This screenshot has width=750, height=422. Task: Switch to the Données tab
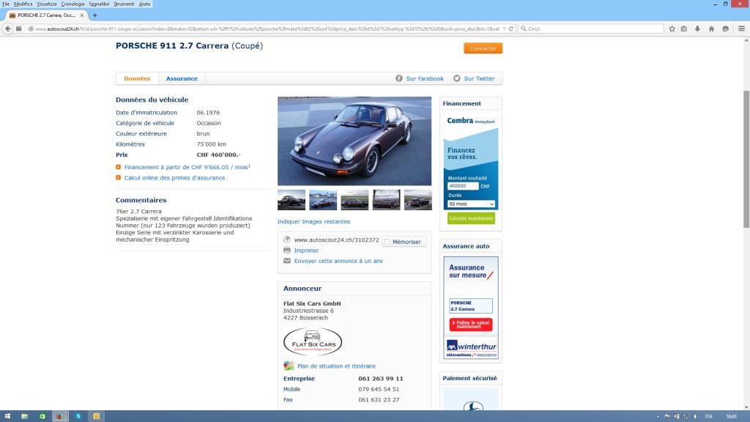point(137,78)
